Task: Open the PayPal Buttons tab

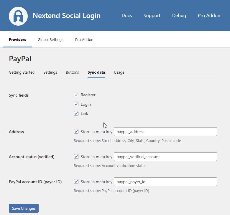Action: click(72, 72)
